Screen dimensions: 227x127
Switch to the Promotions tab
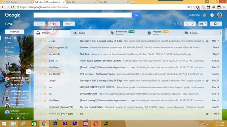[126, 33]
